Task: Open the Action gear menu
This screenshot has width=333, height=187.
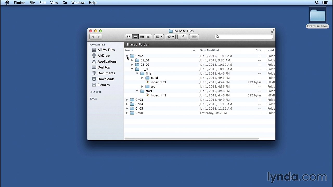Action: 170,37
